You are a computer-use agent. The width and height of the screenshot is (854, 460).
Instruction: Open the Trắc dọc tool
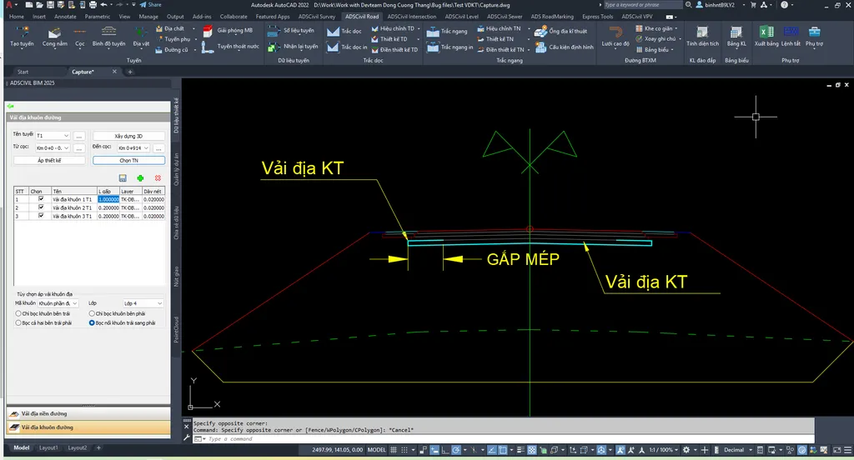pyautogui.click(x=344, y=31)
